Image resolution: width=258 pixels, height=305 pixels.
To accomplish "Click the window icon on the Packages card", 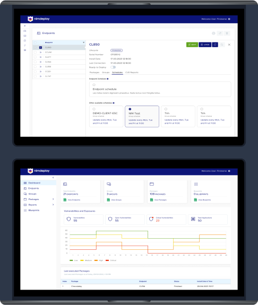I will (x=152, y=184).
